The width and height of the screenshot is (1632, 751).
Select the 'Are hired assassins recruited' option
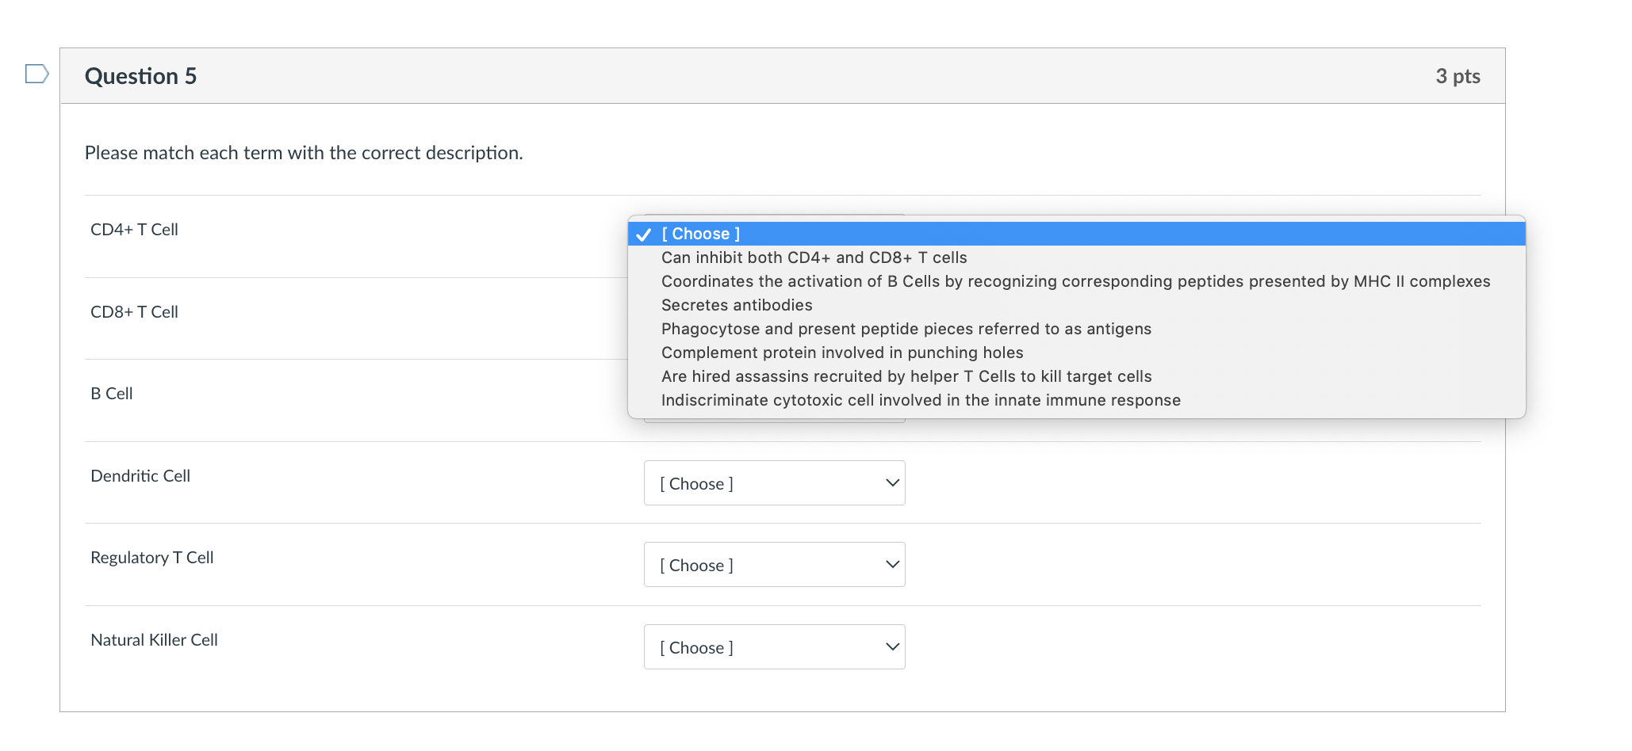coord(906,376)
